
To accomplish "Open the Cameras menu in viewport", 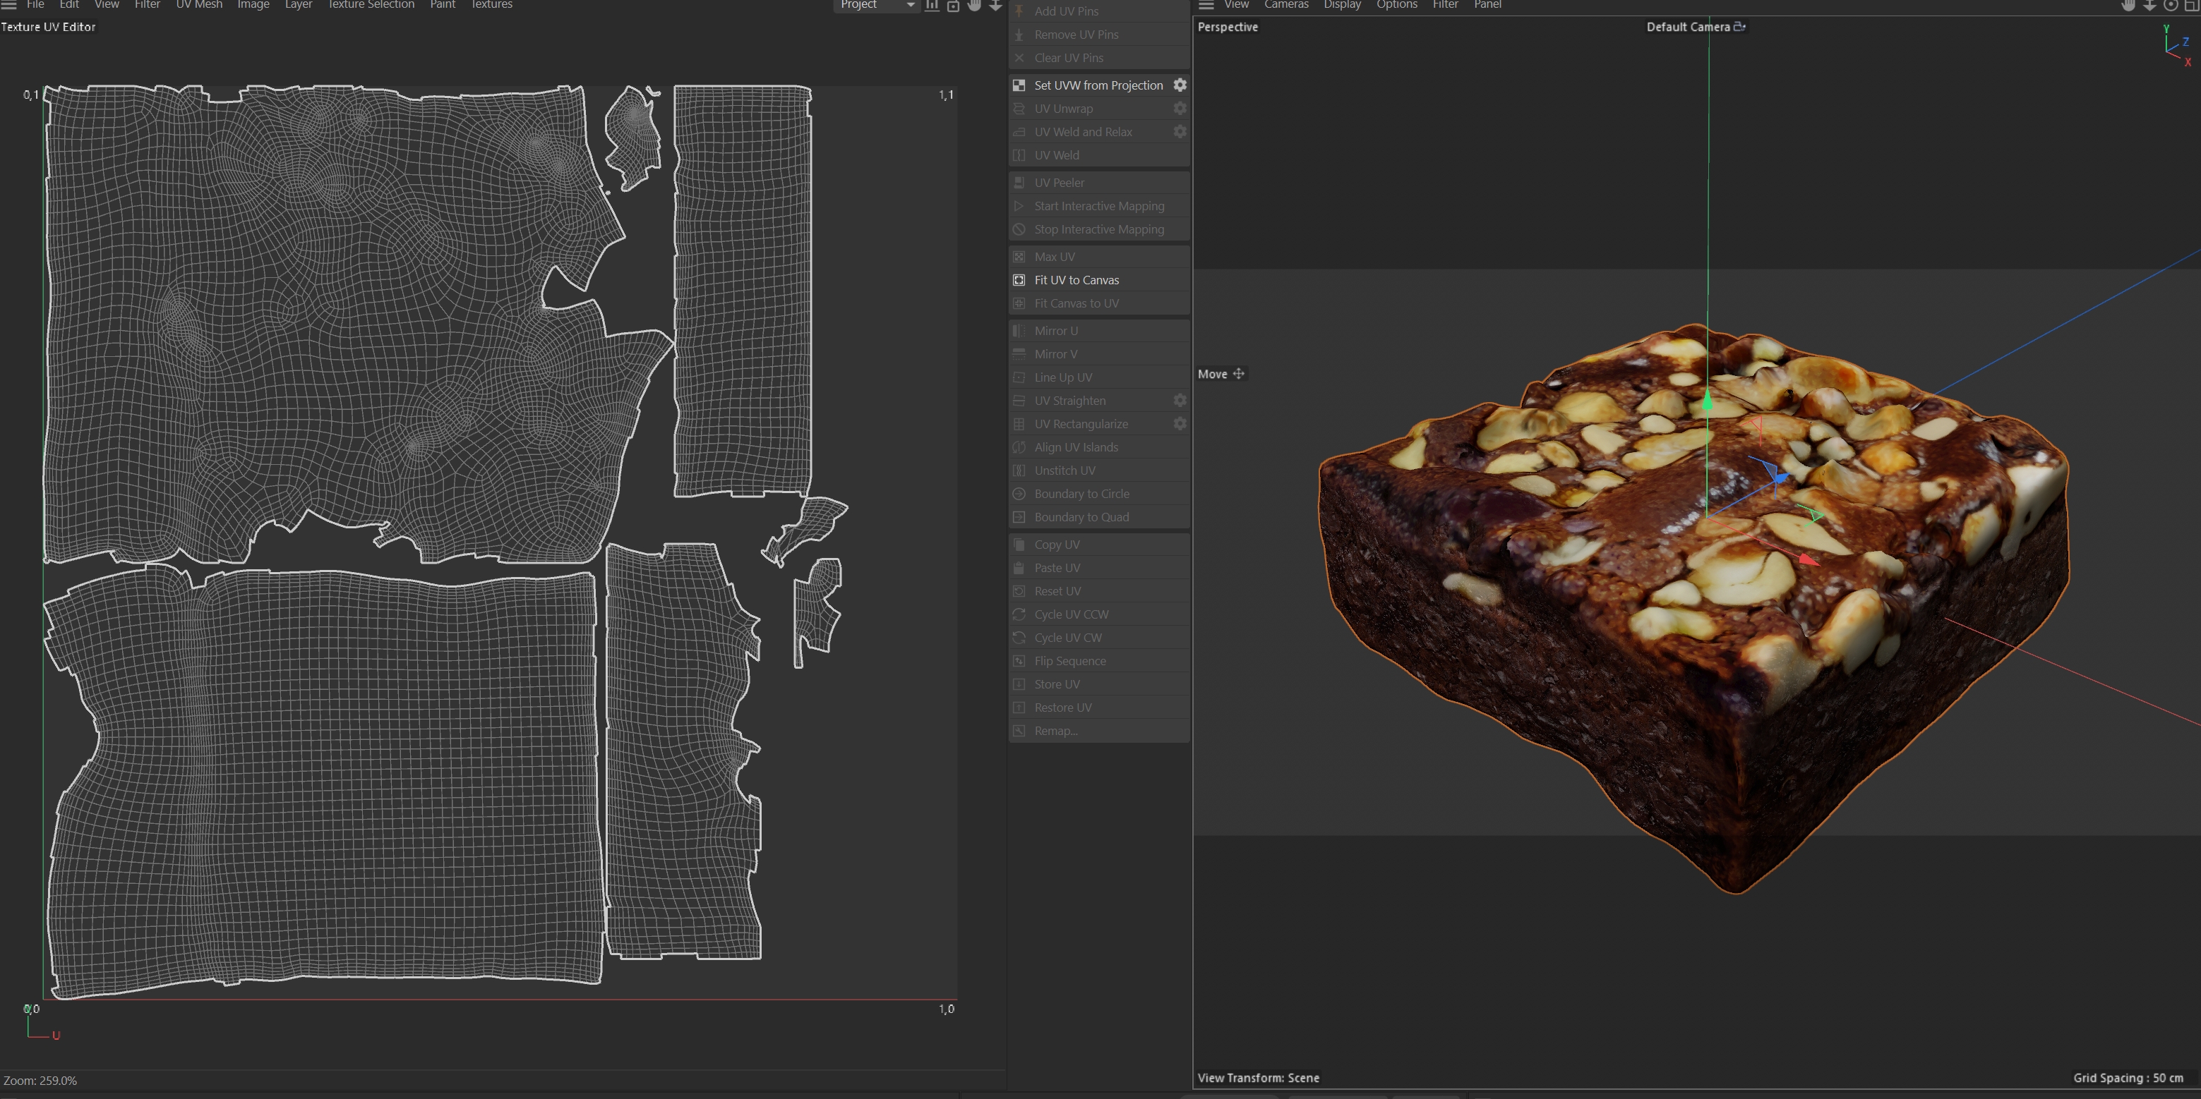I will tap(1286, 5).
